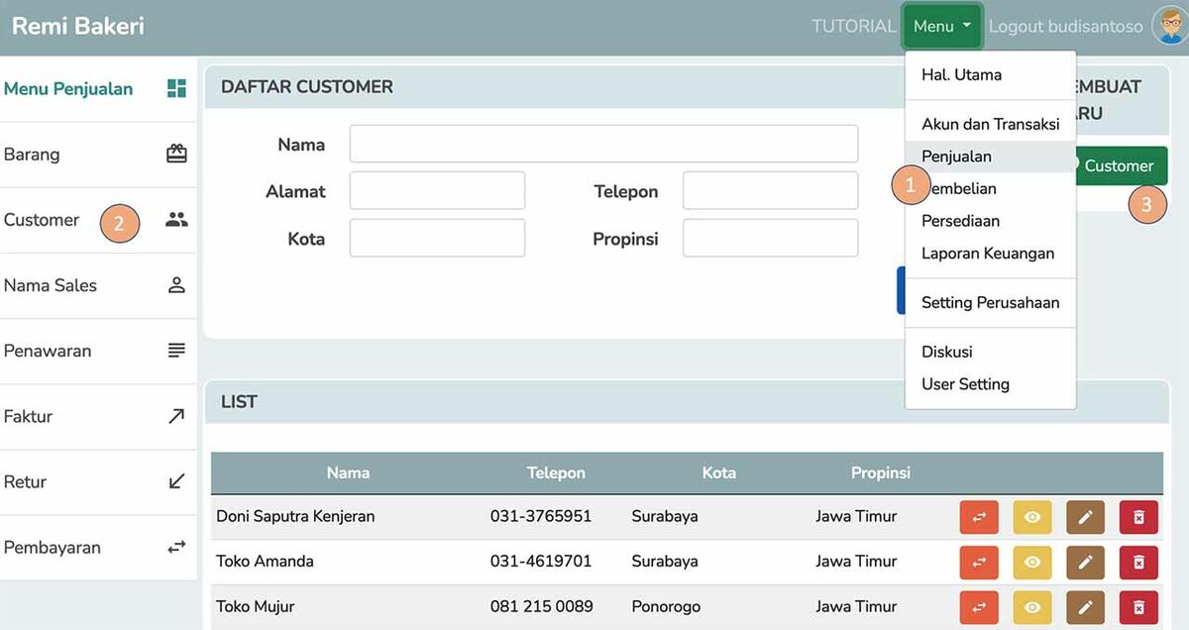Open the user avatar in header
This screenshot has height=630, width=1189.
click(x=1170, y=27)
